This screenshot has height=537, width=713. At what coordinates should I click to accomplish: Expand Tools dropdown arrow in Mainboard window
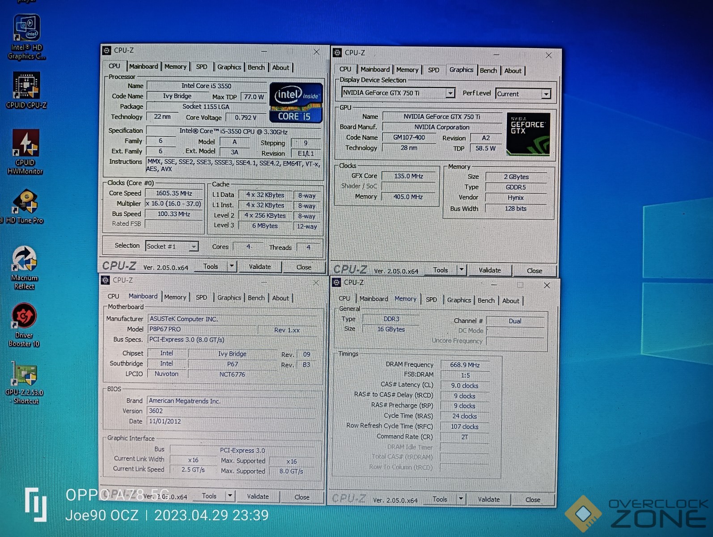click(230, 496)
